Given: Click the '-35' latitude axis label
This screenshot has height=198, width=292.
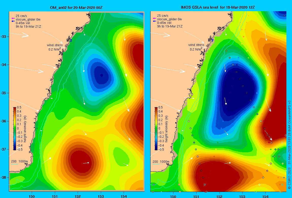Looking at the screenshot, I should (4, 93).
